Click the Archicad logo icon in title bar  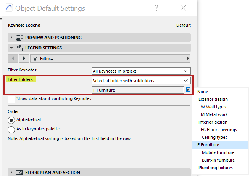(9, 8)
